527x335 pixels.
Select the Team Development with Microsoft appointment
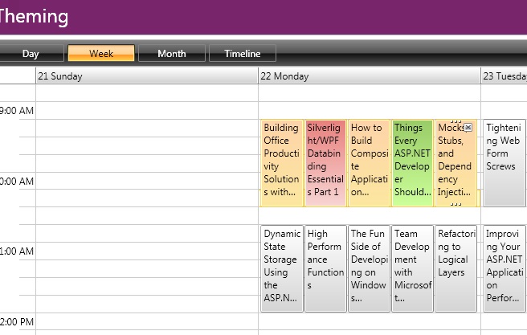point(412,268)
